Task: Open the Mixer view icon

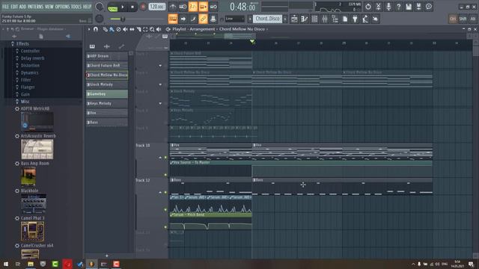Action: click(x=325, y=19)
